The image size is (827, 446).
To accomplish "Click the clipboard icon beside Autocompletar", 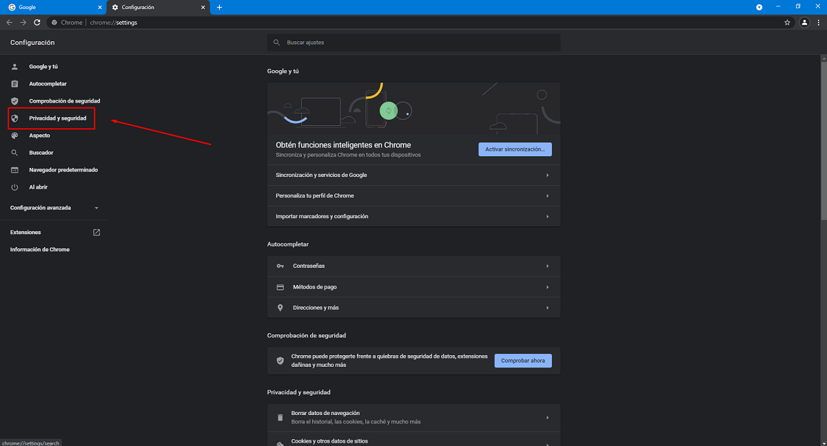I will pyautogui.click(x=14, y=84).
